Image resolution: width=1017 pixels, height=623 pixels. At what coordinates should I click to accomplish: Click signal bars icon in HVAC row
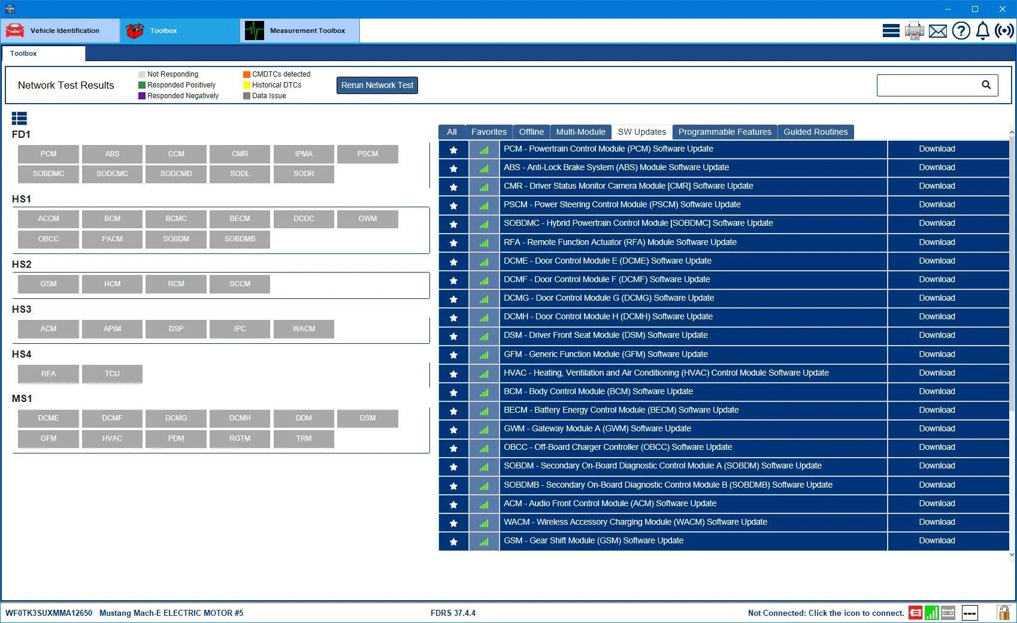pos(484,374)
